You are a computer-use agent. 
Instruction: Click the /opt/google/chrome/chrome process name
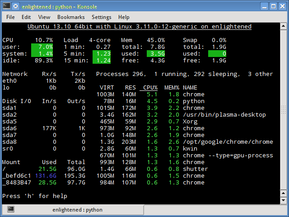[228, 142]
